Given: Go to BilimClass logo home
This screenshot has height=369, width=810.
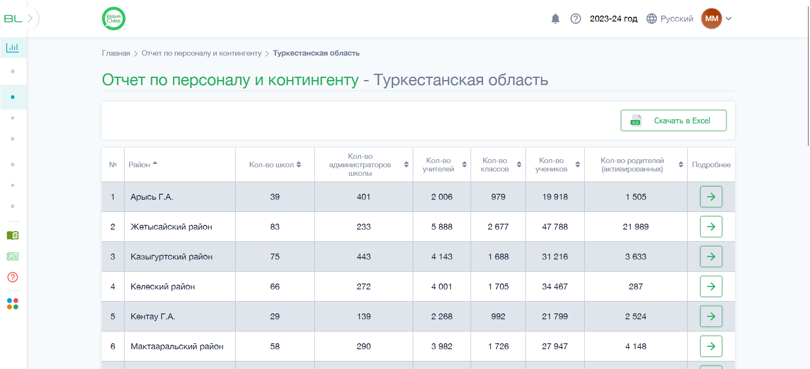Looking at the screenshot, I should point(114,19).
